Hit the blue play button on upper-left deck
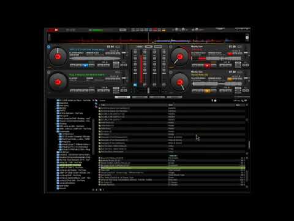Viewport: 294px width, 221px height. tap(85, 66)
